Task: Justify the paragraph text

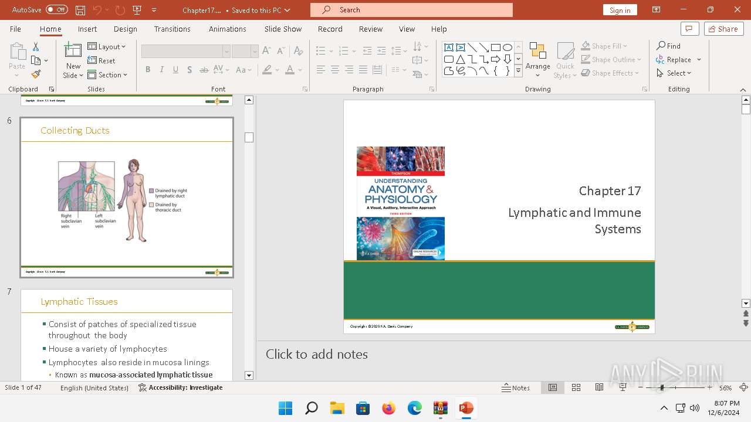Action: click(363, 70)
